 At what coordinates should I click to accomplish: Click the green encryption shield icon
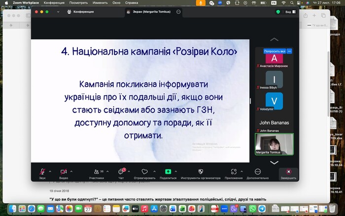278,11
